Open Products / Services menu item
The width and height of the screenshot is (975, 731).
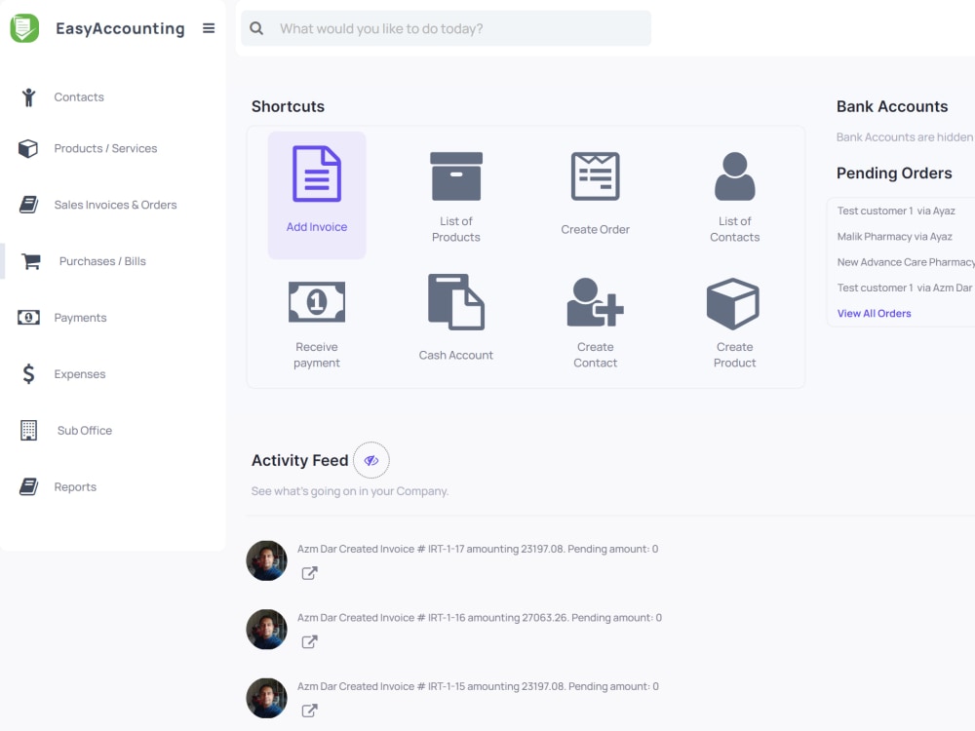(105, 148)
